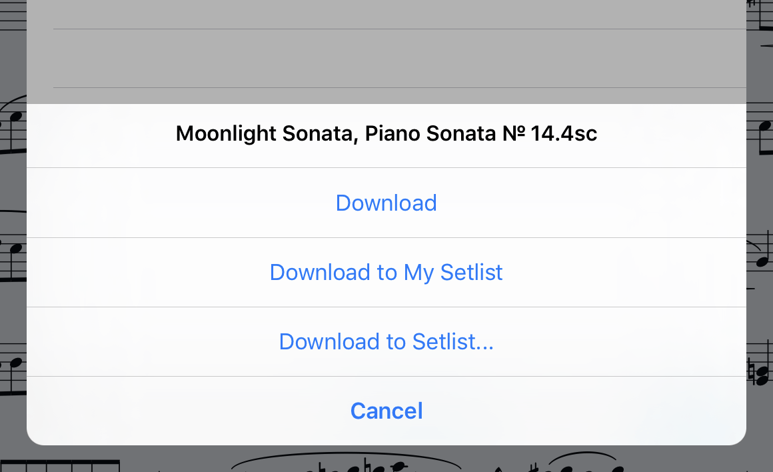The height and width of the screenshot is (472, 773).
Task: Click the slurred note right of Download to My Setlist
Action: tap(761, 253)
